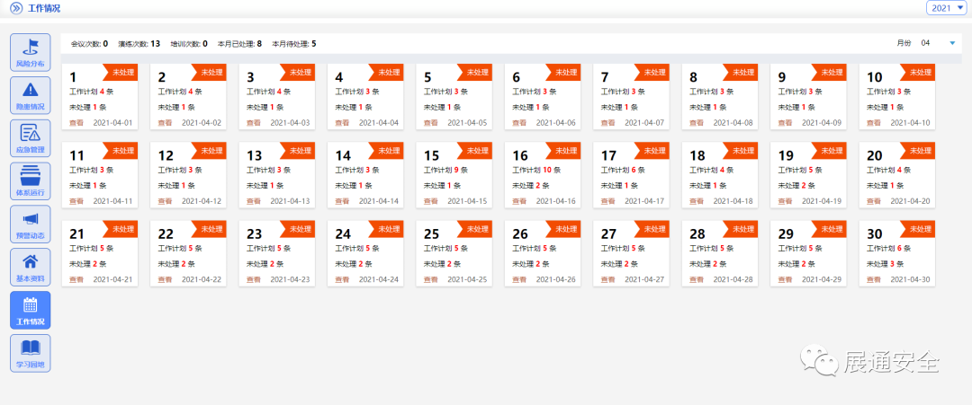Open the 隐患情况 warning triangle icon
Screen dimensions: 972x405
pos(31,94)
